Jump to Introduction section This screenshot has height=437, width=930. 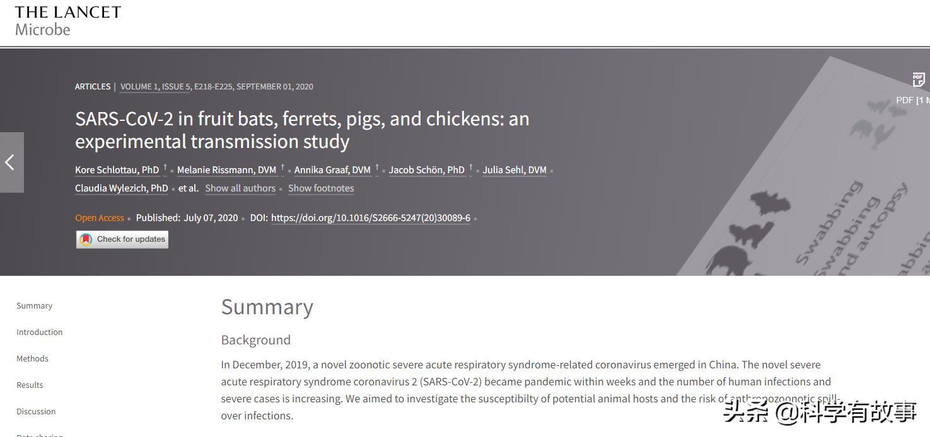pos(40,332)
